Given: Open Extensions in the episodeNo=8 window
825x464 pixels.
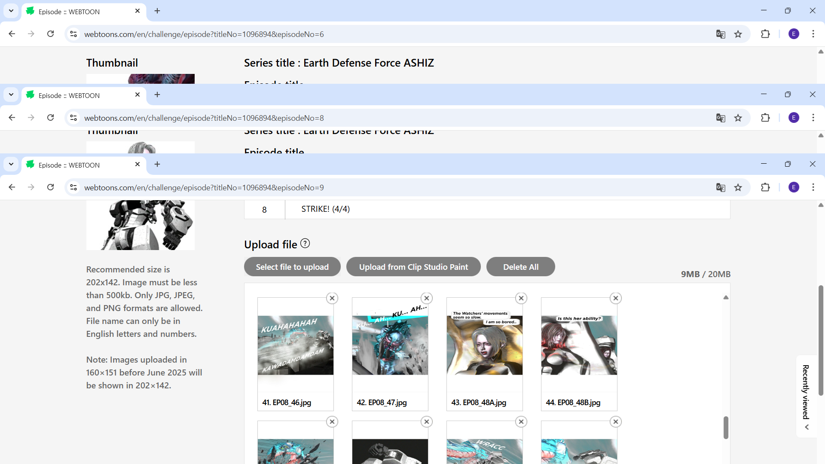Looking at the screenshot, I should (765, 118).
